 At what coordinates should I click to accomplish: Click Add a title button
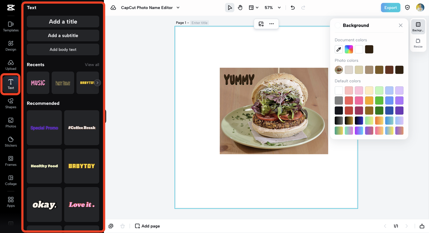(x=63, y=21)
